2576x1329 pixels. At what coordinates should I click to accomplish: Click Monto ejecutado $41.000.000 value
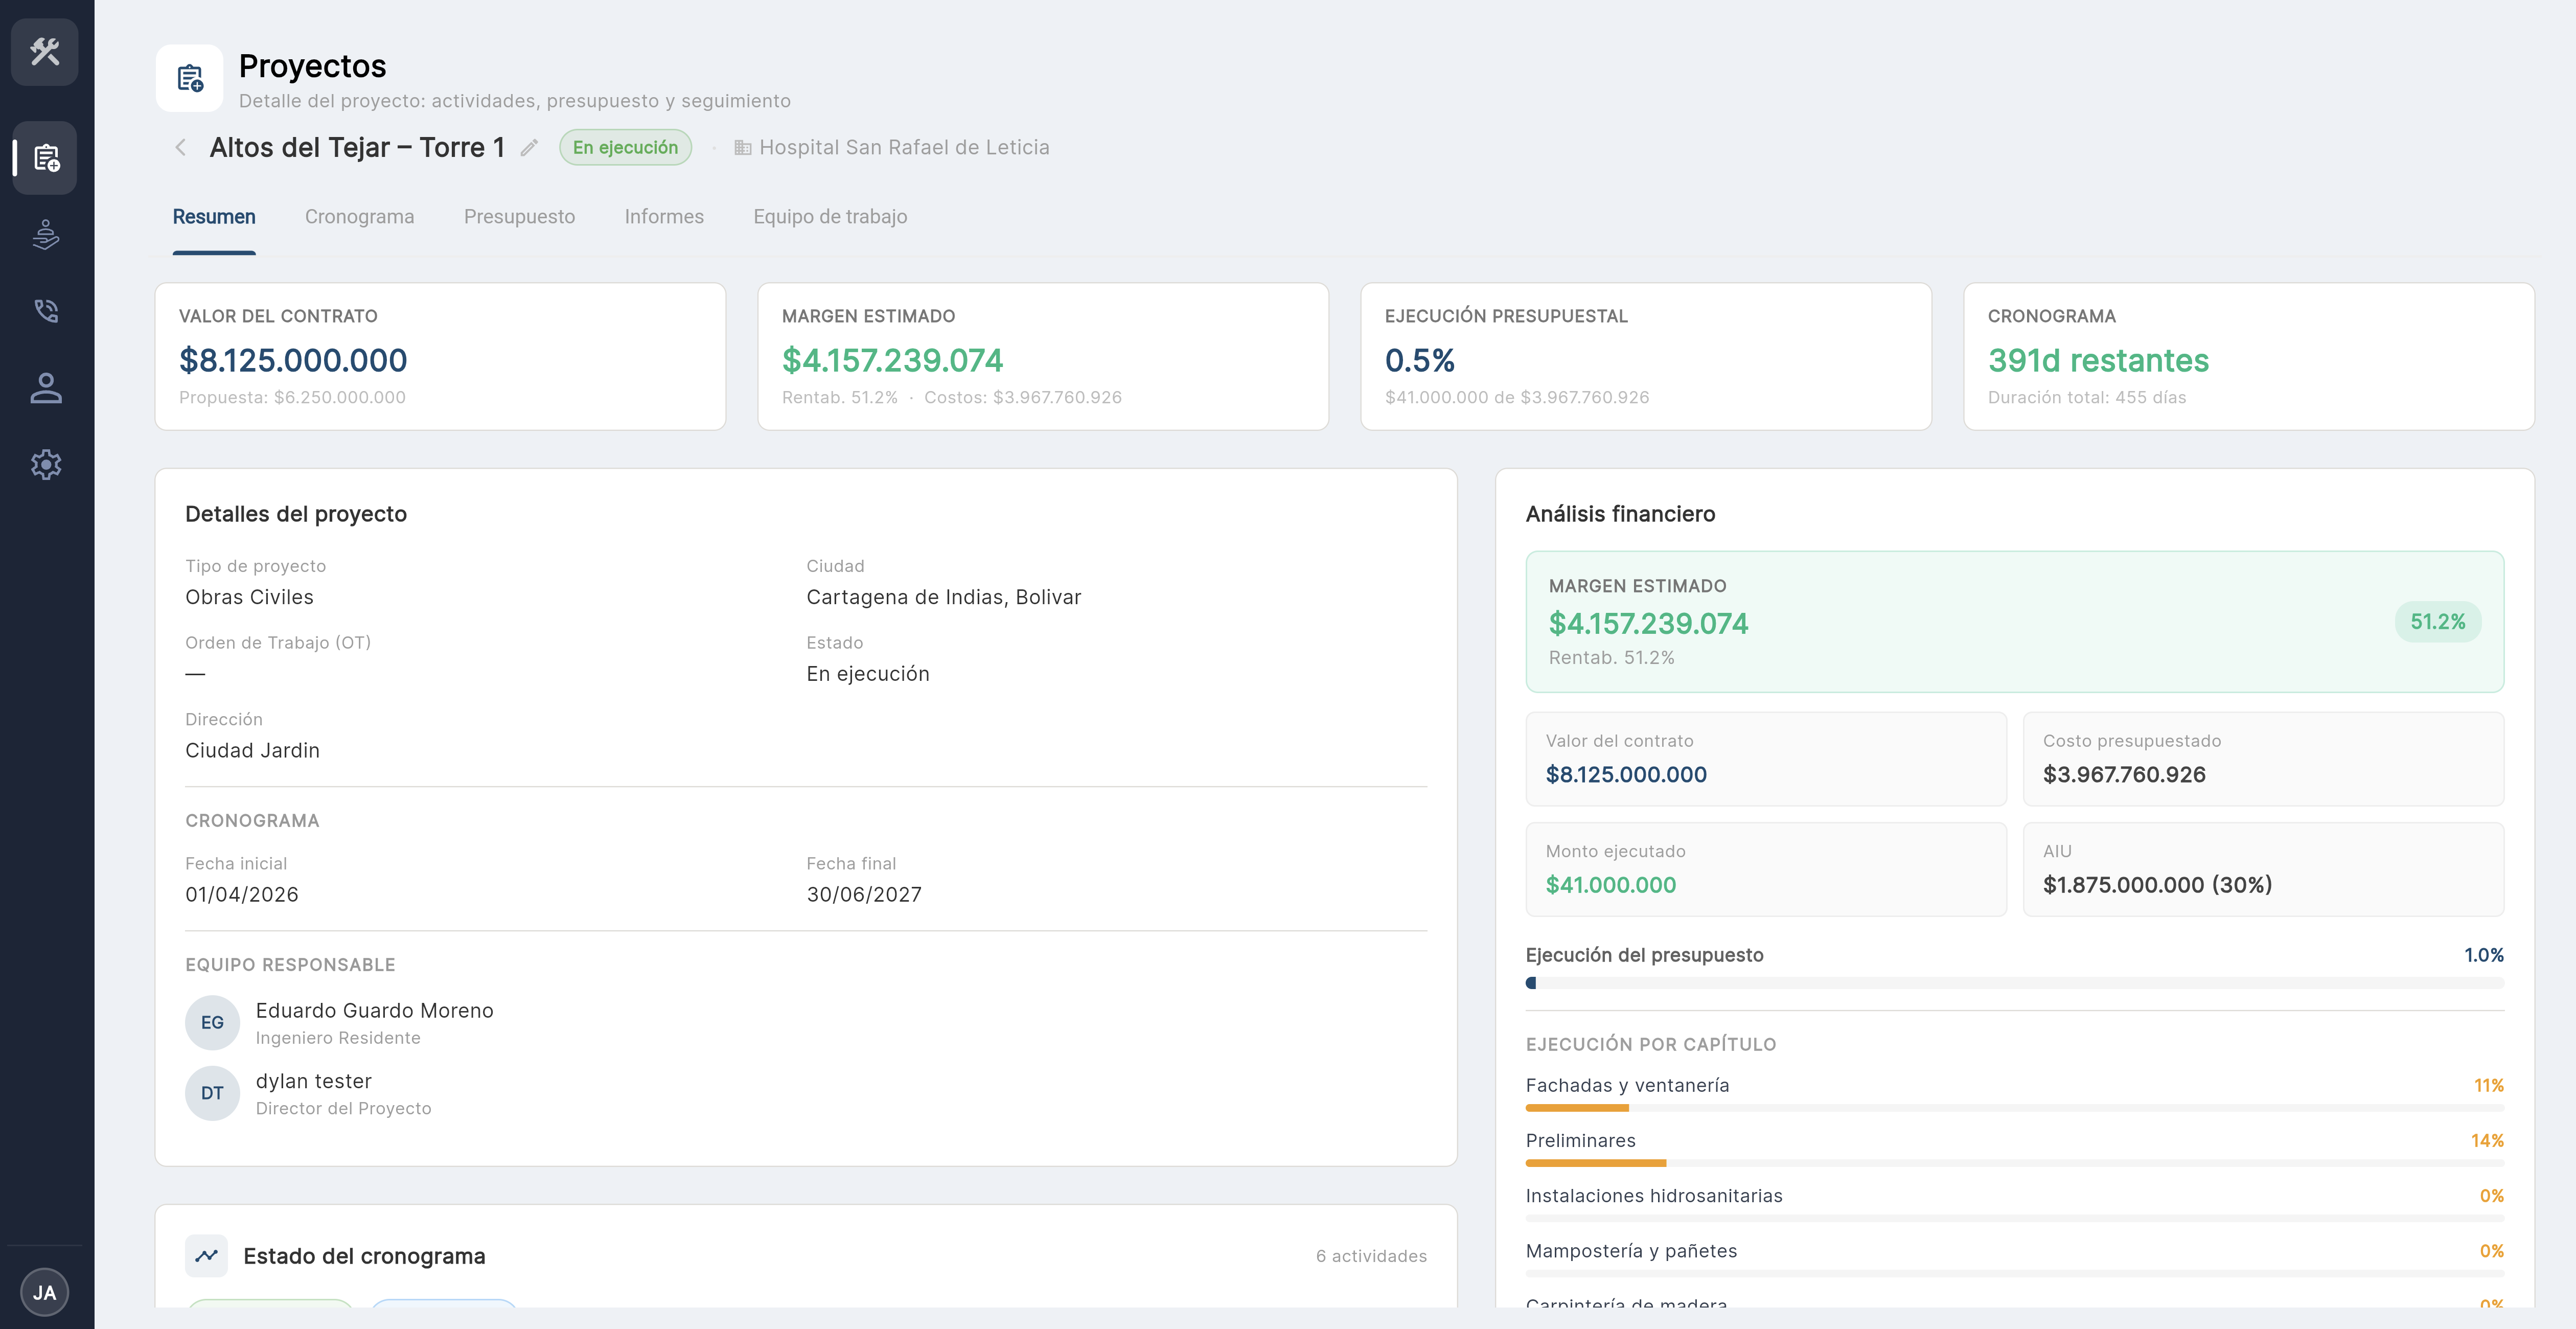coord(1611,885)
